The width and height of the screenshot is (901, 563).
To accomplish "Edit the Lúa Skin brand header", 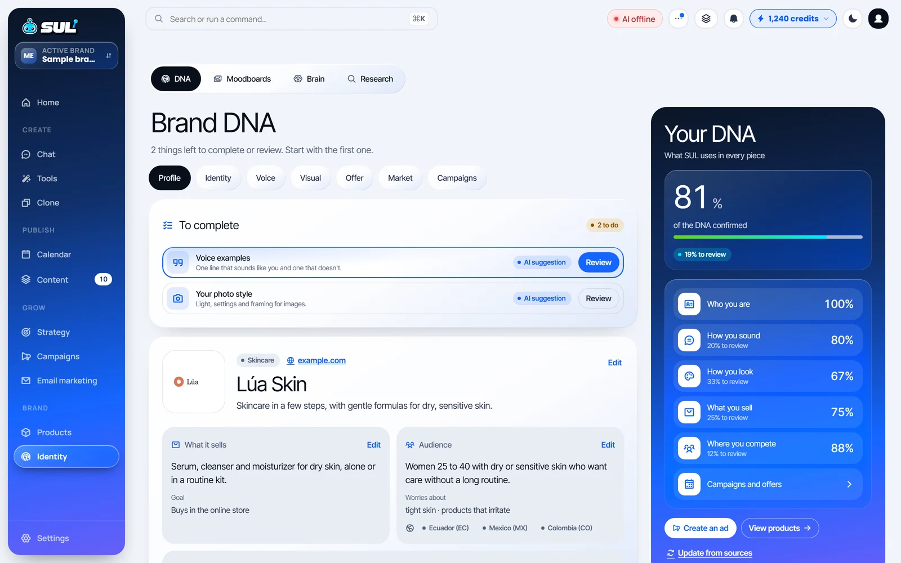I will pos(614,363).
